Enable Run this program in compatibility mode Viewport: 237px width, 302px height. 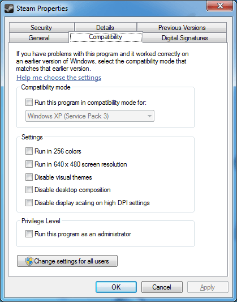click(29, 102)
